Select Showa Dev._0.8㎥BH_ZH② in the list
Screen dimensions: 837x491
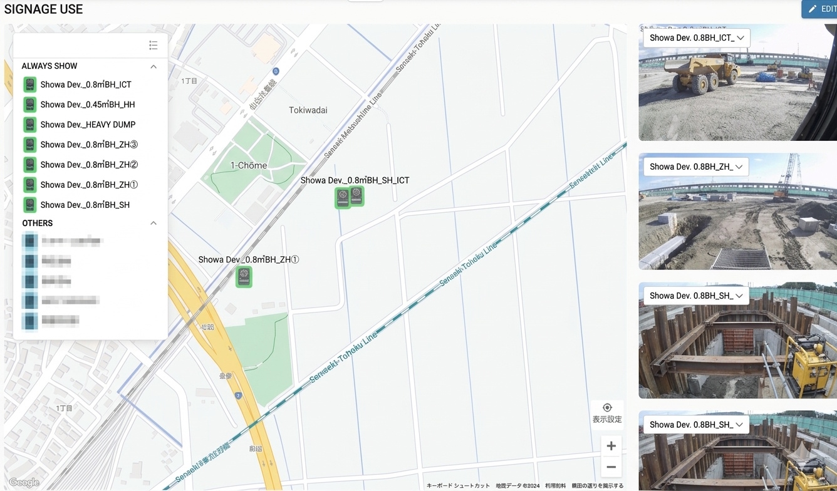coord(89,165)
